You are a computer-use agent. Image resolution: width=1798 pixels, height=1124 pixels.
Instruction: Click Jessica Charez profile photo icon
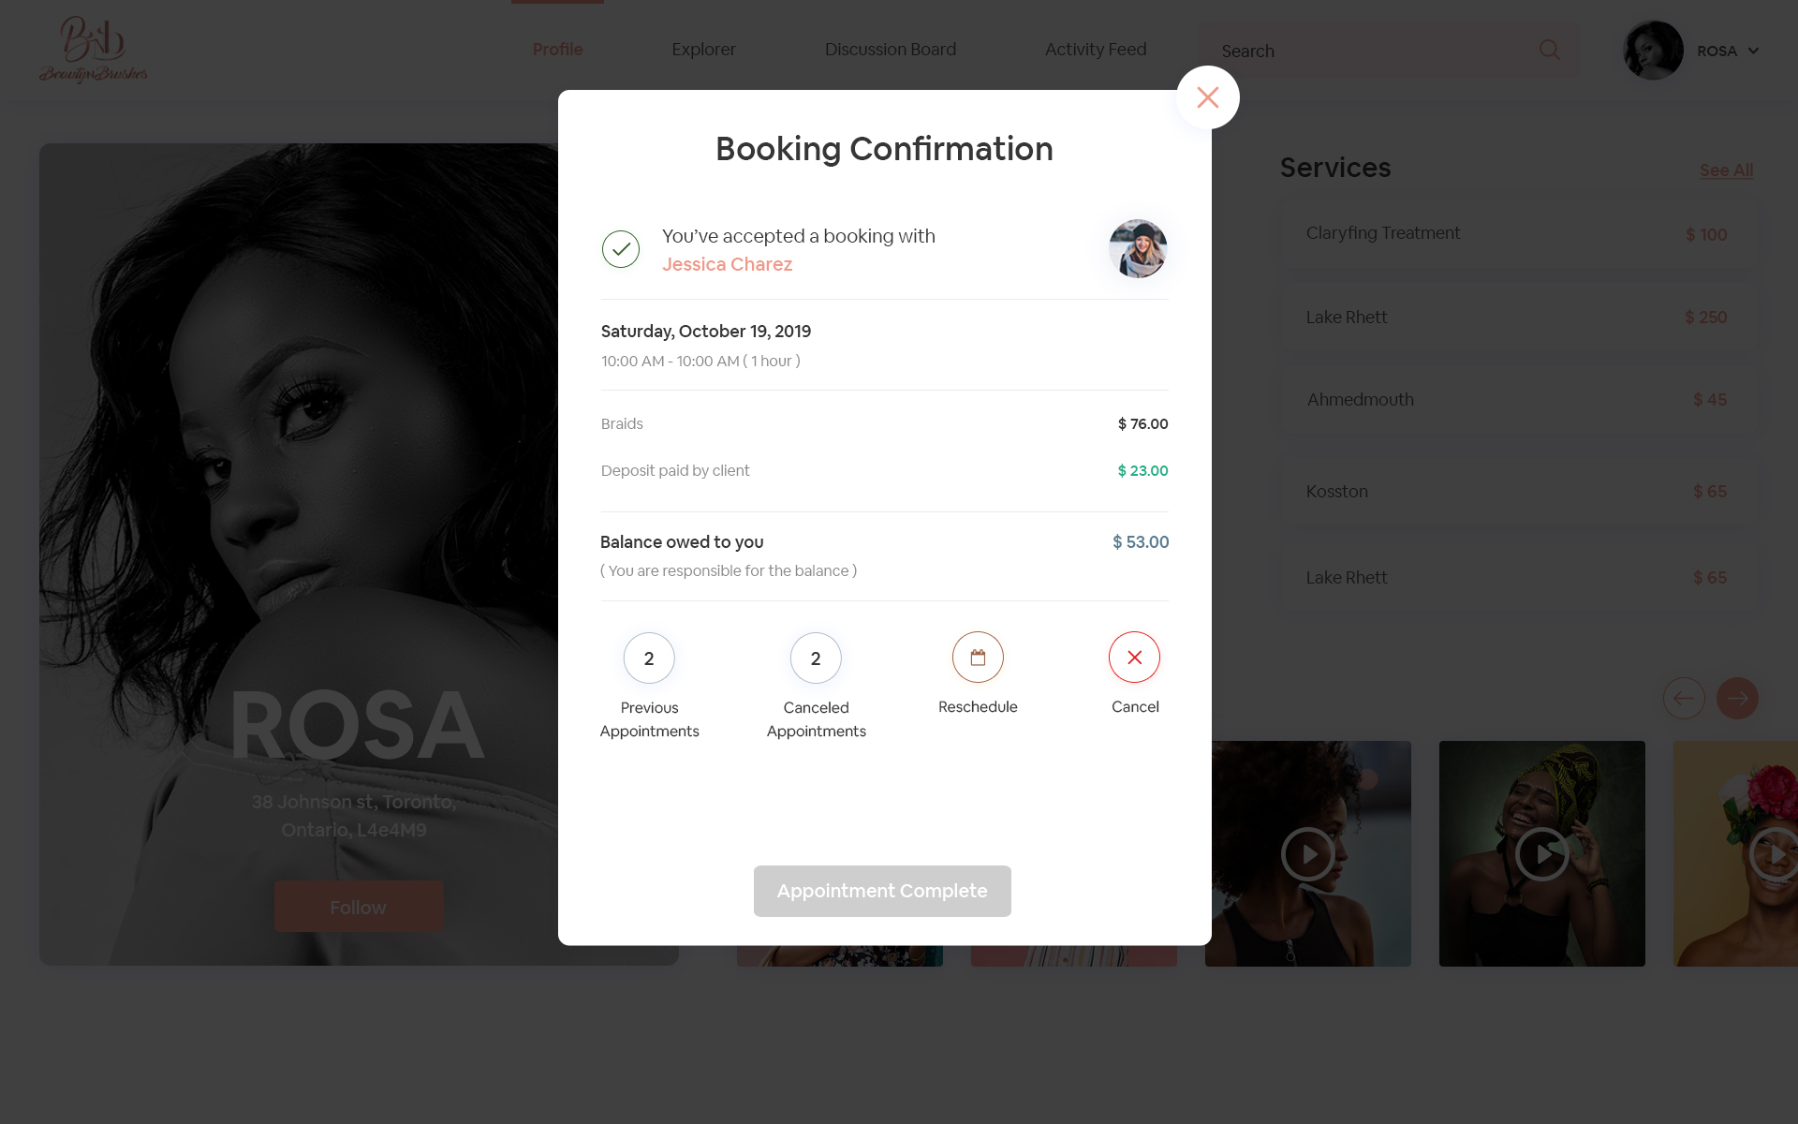pyautogui.click(x=1139, y=248)
